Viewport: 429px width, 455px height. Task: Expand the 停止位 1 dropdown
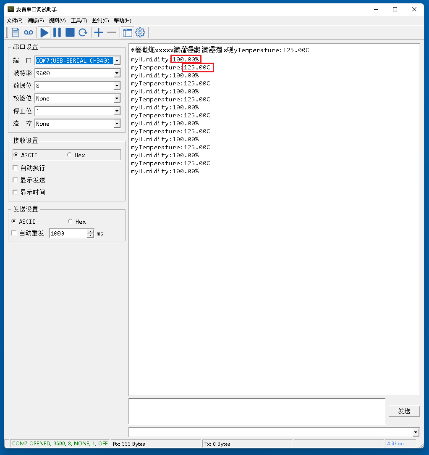pyautogui.click(x=117, y=111)
